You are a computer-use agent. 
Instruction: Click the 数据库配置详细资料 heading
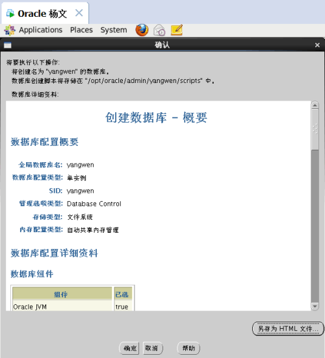(x=54, y=253)
